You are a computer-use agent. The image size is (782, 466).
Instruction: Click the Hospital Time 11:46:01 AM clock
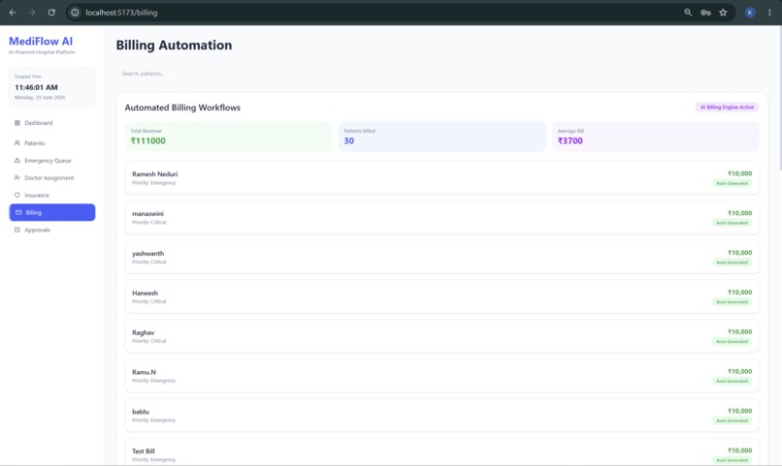[x=36, y=87]
